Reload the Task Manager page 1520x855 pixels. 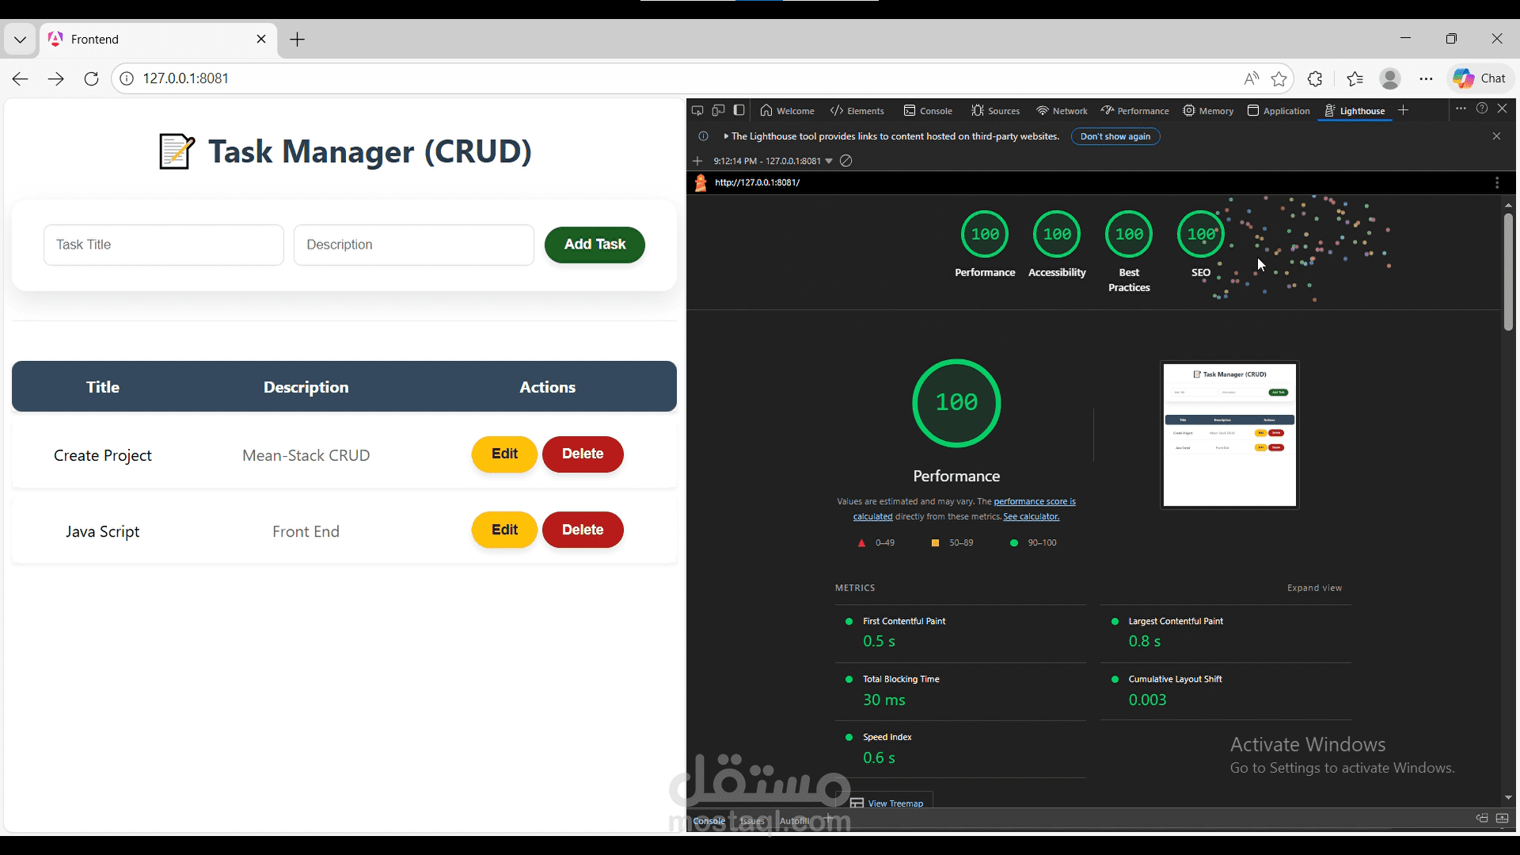91,78
